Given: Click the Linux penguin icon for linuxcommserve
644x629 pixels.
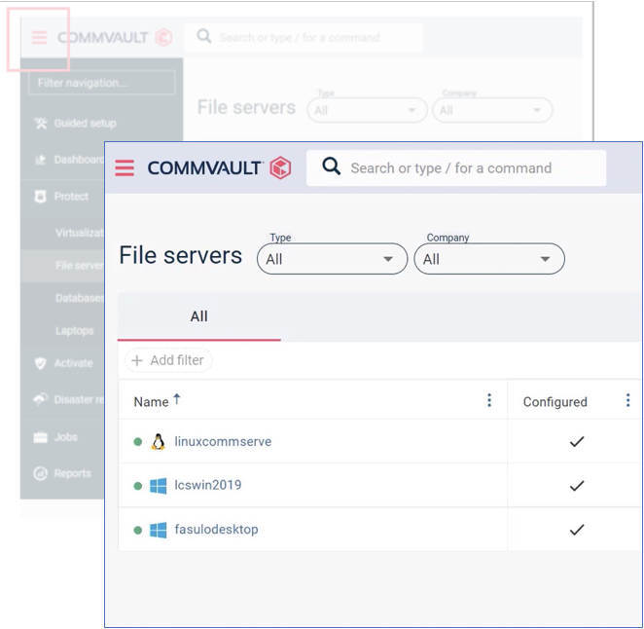Looking at the screenshot, I should [x=159, y=442].
